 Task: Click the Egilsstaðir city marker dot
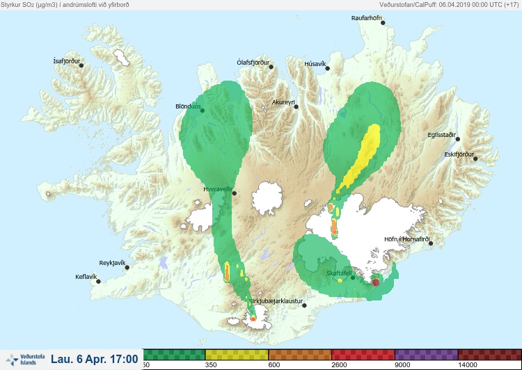click(458, 139)
